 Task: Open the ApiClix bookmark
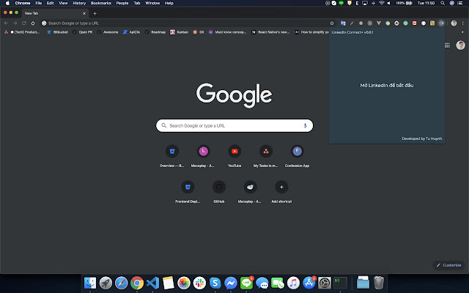click(x=132, y=32)
